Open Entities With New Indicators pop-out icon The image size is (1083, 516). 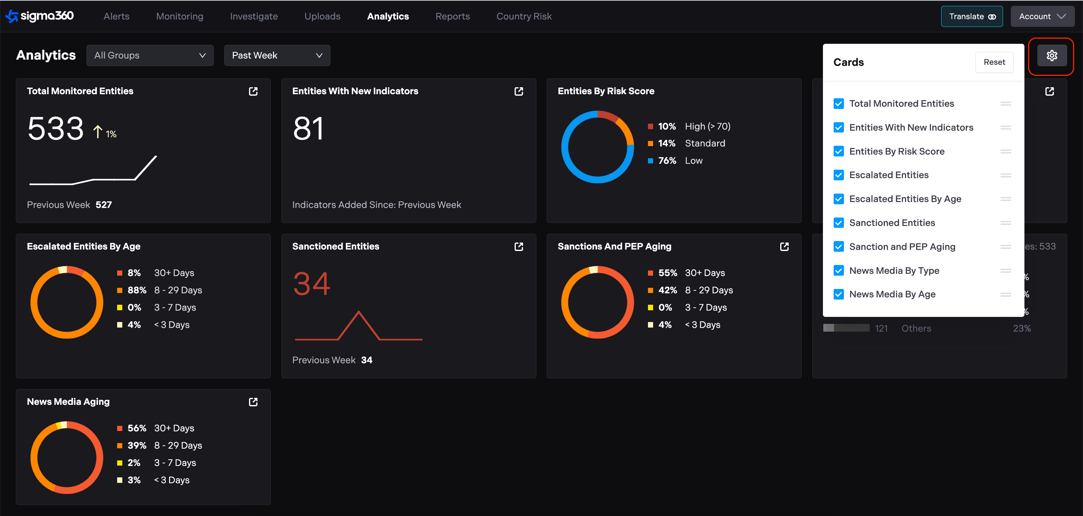[518, 91]
